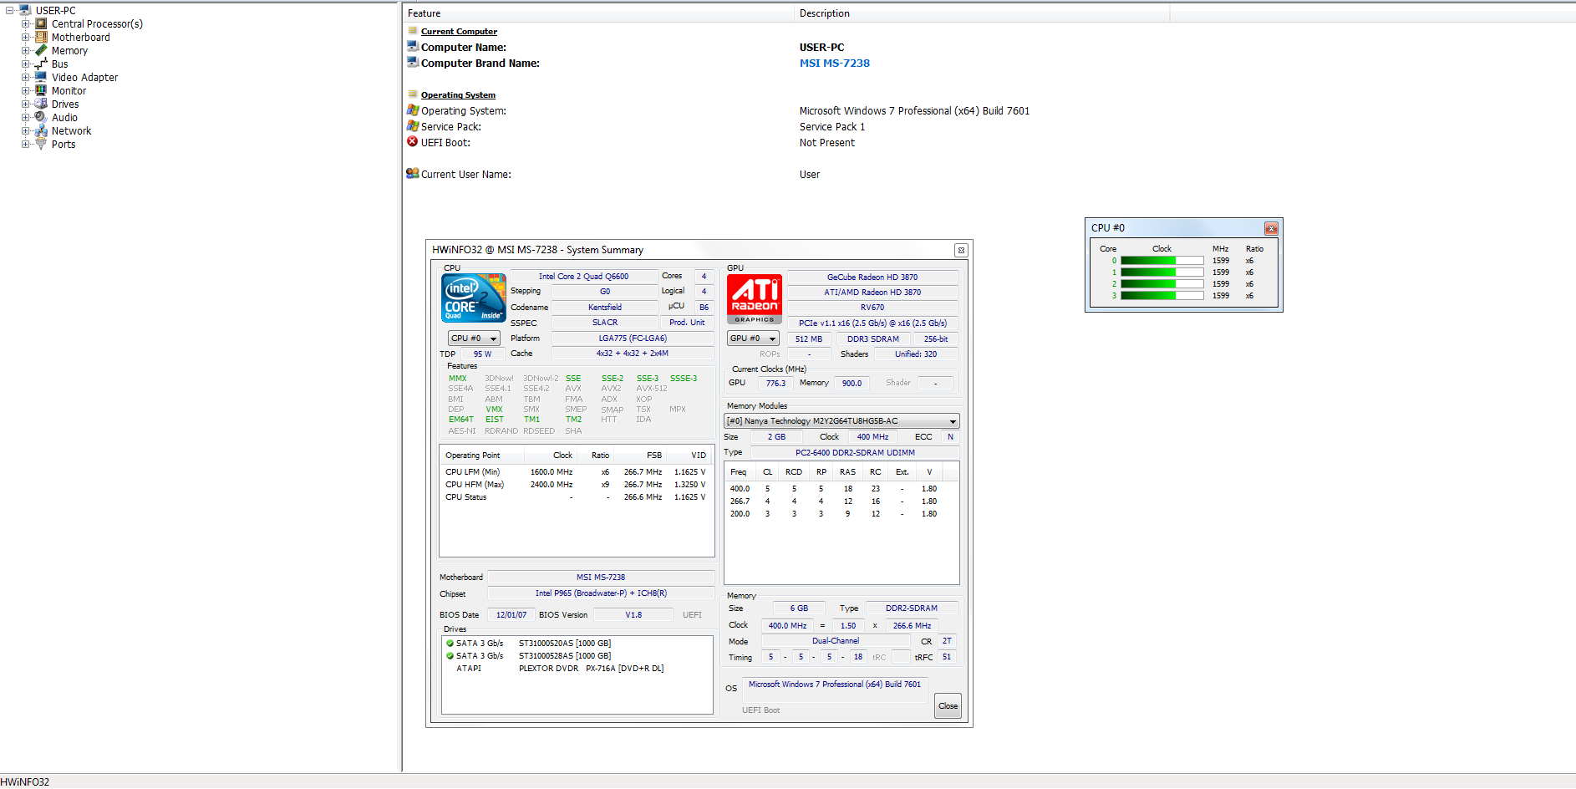Click the Dual-Channel memory mode field
Viewport: 1576px width, 789px height.
point(836,641)
